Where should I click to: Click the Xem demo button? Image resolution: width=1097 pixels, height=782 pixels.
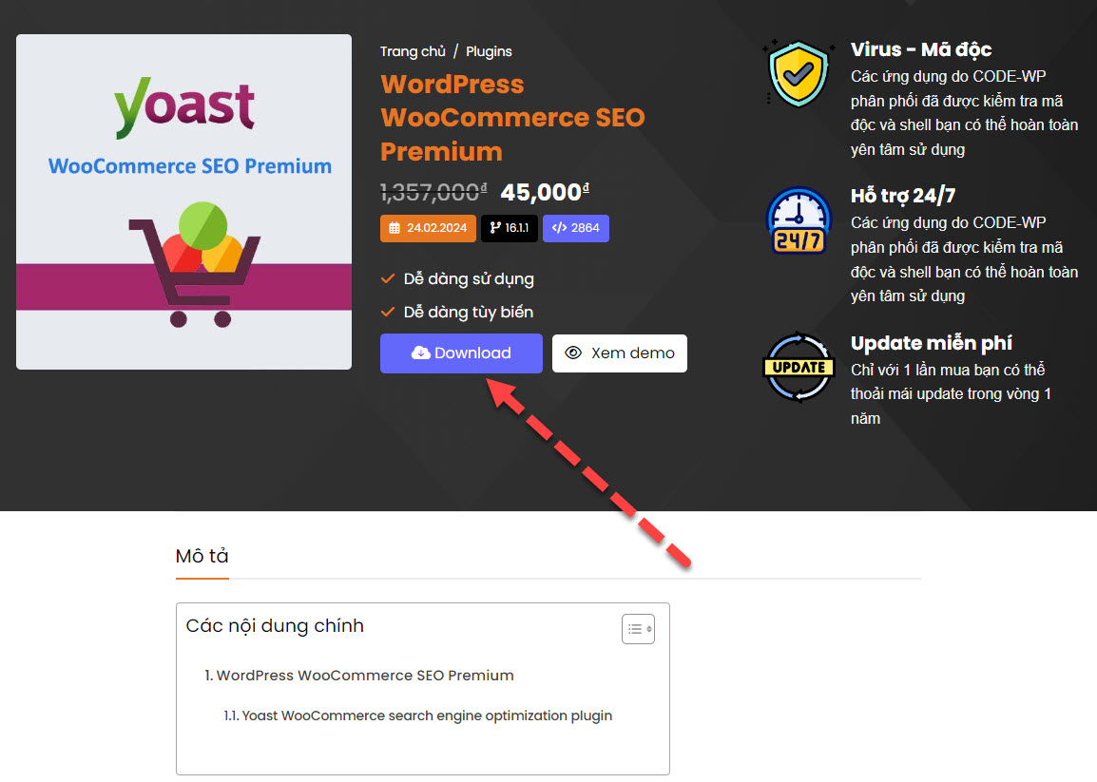[620, 353]
